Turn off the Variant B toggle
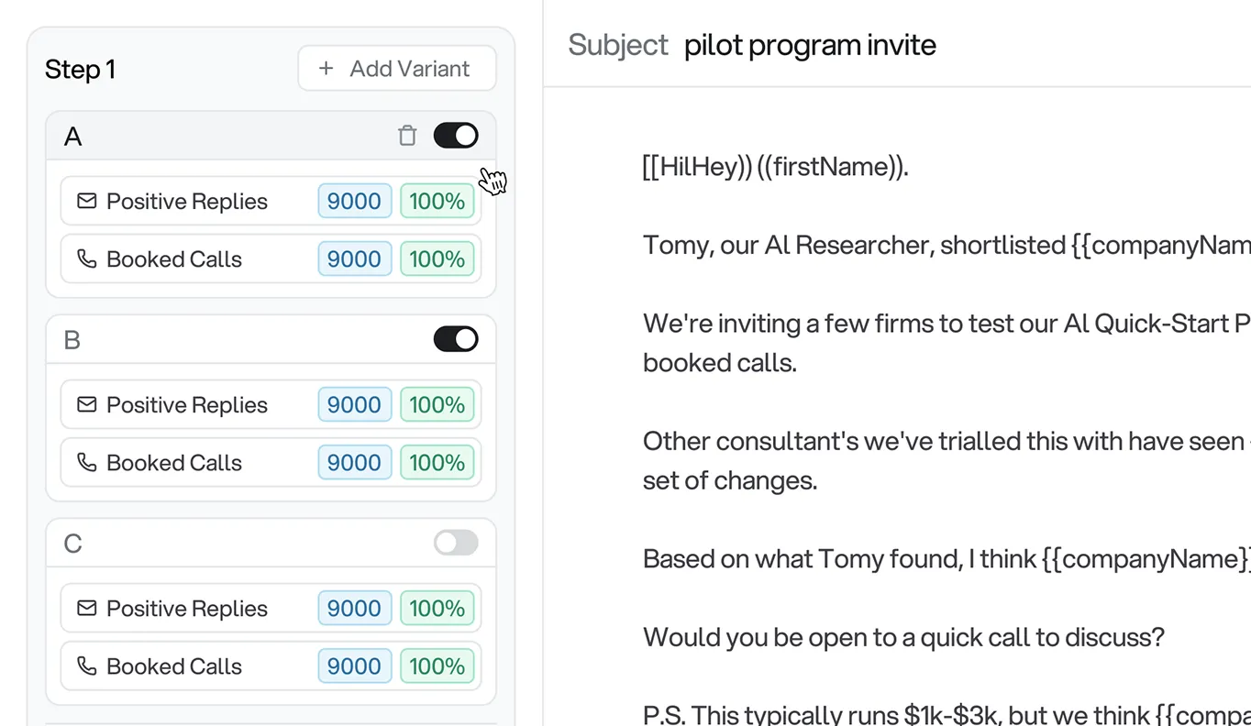1251x726 pixels. tap(458, 338)
